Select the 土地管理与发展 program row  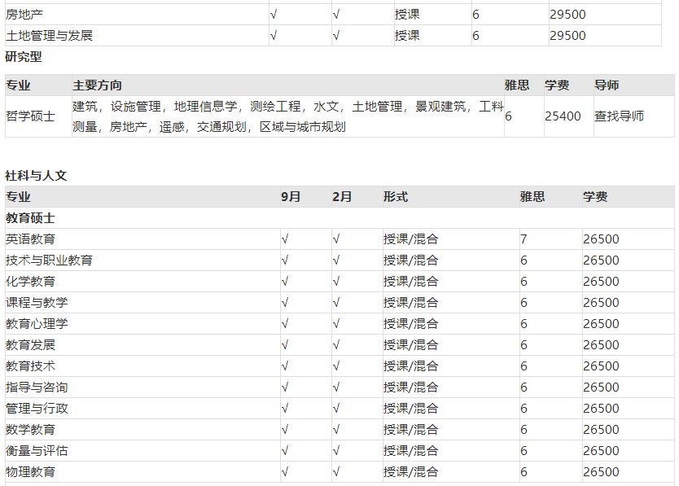pyautogui.click(x=50, y=36)
